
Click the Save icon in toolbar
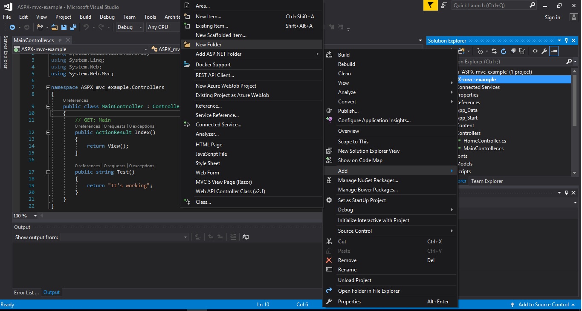click(x=64, y=27)
